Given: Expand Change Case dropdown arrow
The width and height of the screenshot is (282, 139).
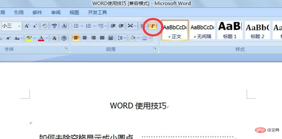Looking at the screenshot, I should coord(22,38).
